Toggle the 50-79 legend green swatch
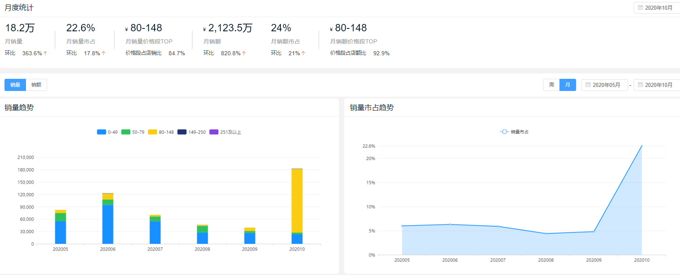Viewport: 680px width, 275px height. (x=126, y=132)
